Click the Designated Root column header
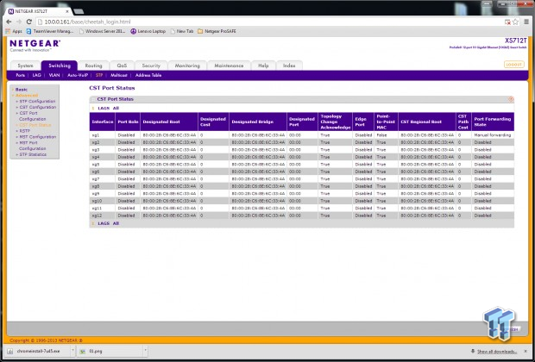535x362 pixels. click(x=169, y=122)
